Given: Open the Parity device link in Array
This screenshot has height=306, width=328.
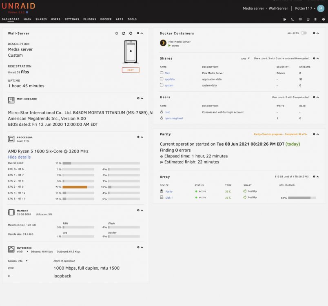Looking at the screenshot, I should tap(169, 191).
